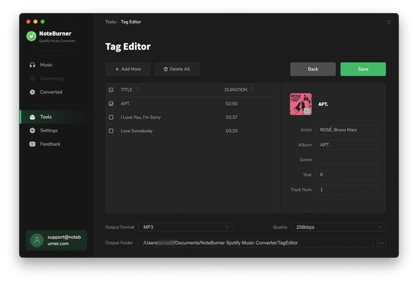
Task: Open the Converted section
Action: 51,92
